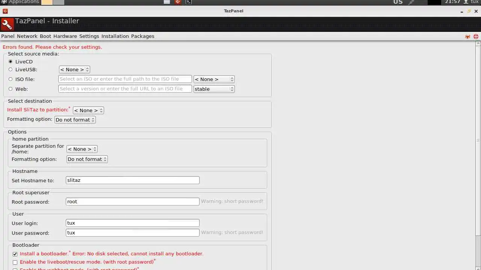The width and height of the screenshot is (481, 270).
Task: Open the Hardware menu
Action: [x=65, y=36]
